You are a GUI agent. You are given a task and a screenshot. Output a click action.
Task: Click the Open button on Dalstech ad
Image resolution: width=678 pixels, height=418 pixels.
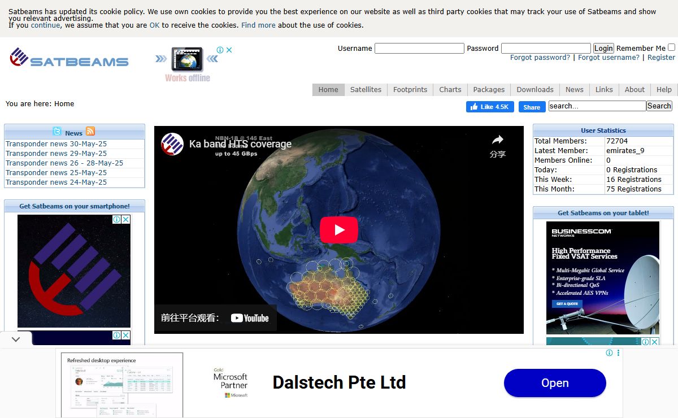pyautogui.click(x=555, y=383)
